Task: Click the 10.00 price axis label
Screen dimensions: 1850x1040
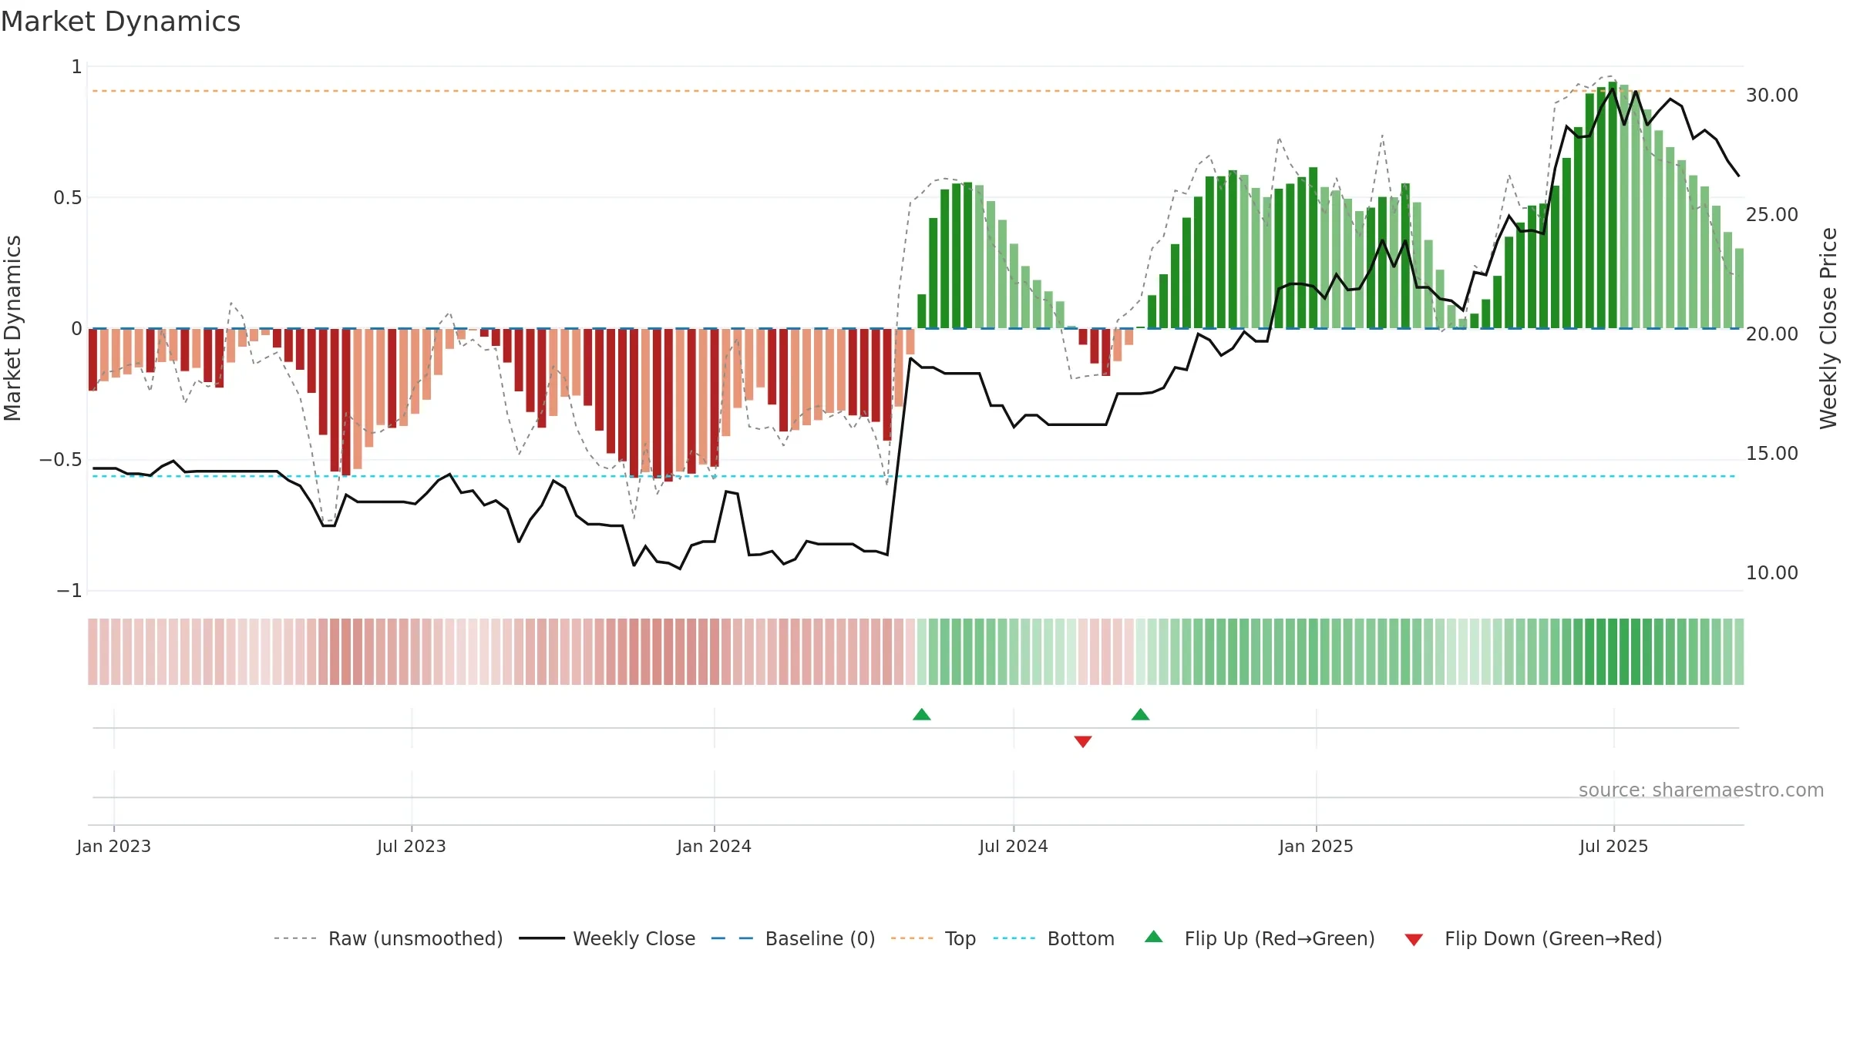Action: pos(1772,572)
